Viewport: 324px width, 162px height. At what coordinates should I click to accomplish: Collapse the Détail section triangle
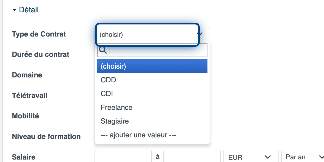(x=15, y=10)
